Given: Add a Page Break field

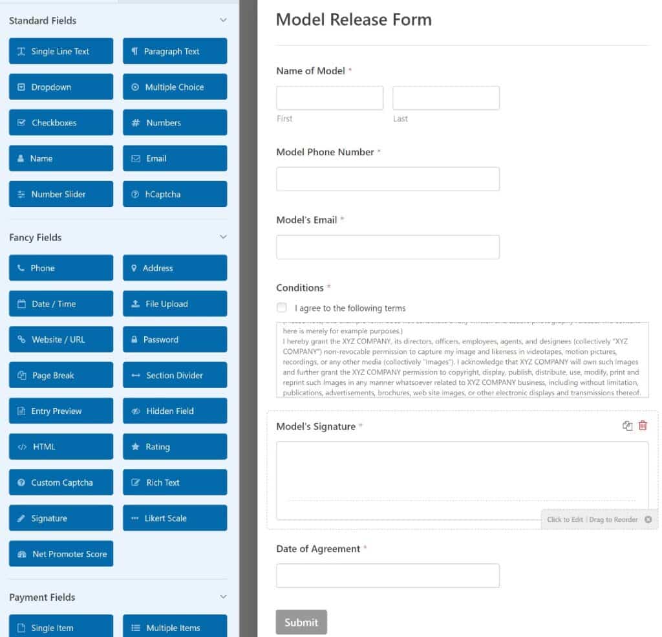Looking at the screenshot, I should pos(61,374).
